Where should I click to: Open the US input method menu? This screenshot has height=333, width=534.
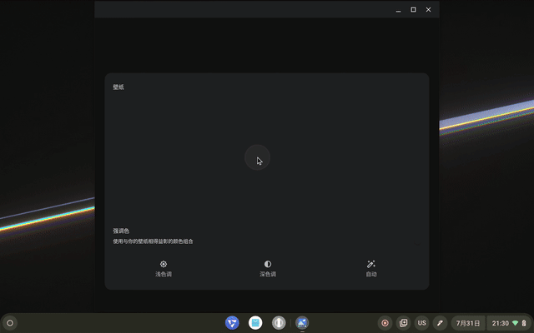click(422, 322)
